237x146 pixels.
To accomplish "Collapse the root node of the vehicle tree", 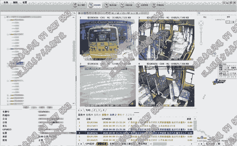I will click(5, 17).
